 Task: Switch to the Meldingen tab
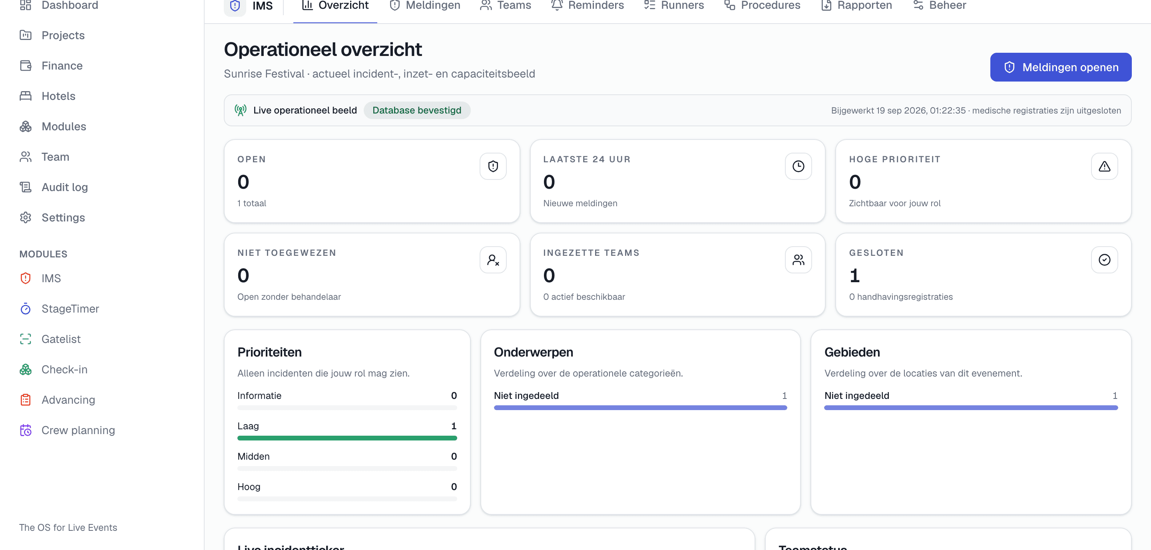coord(424,6)
